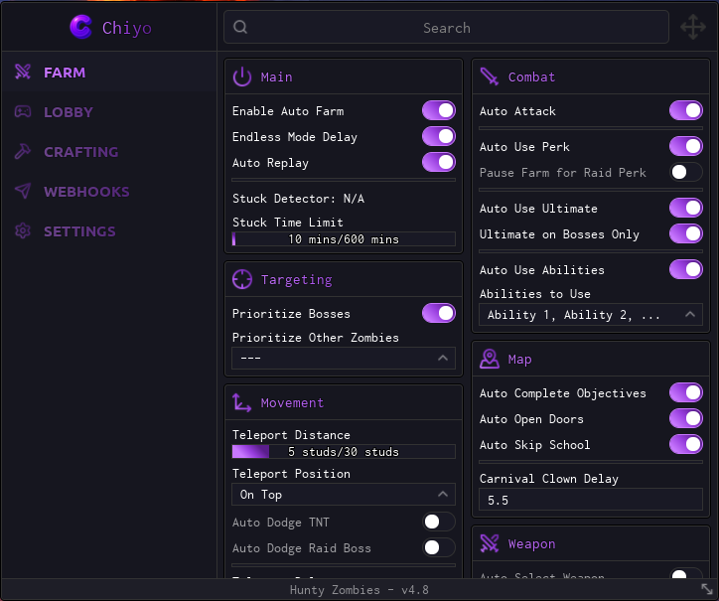Image resolution: width=719 pixels, height=601 pixels.
Task: Toggle Ultimate on Bosses Only
Action: (x=686, y=233)
